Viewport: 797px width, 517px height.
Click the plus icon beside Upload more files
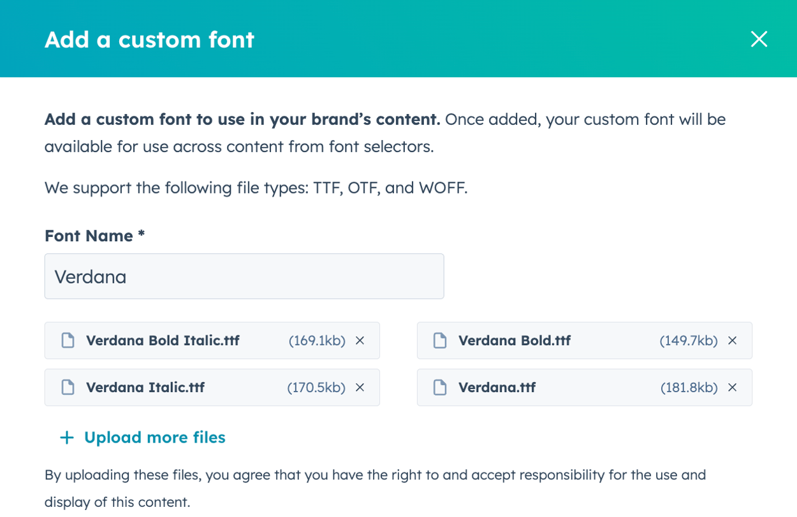click(x=66, y=437)
